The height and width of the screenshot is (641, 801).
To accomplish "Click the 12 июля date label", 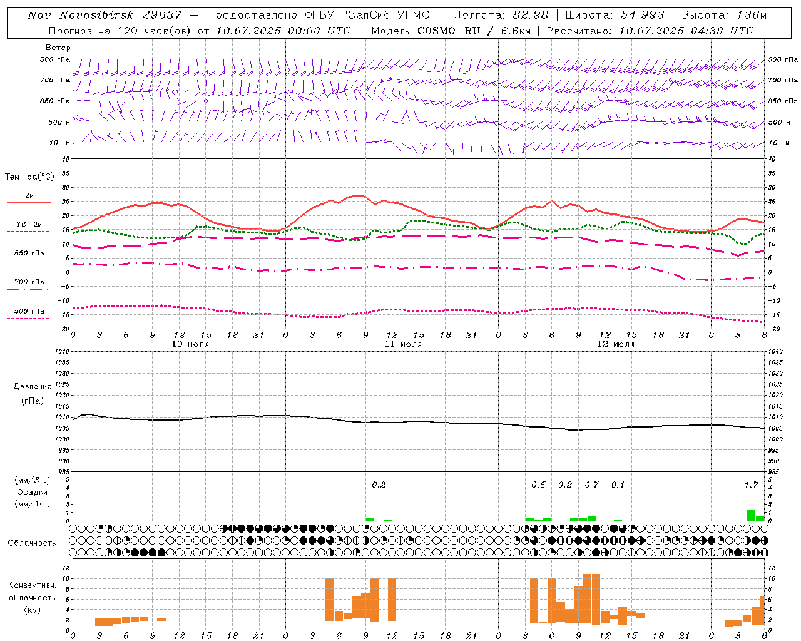I will click(616, 344).
